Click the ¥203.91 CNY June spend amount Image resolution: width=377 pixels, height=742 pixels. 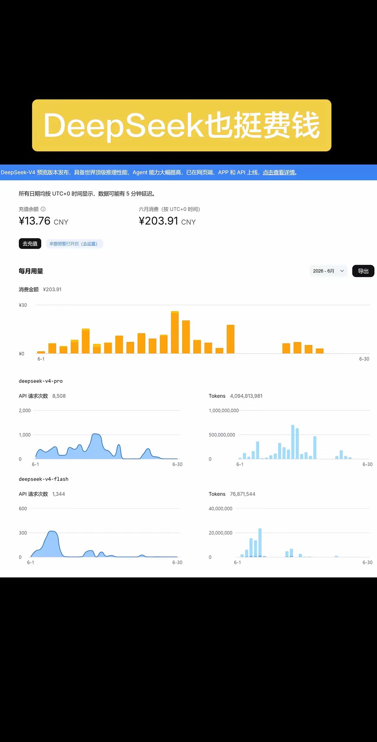click(x=167, y=221)
